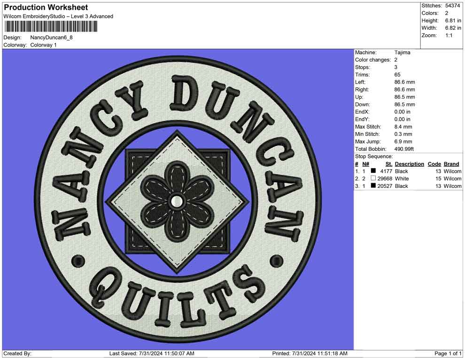
Task: Click stitch count '4177' in stop 1
Action: click(386, 171)
